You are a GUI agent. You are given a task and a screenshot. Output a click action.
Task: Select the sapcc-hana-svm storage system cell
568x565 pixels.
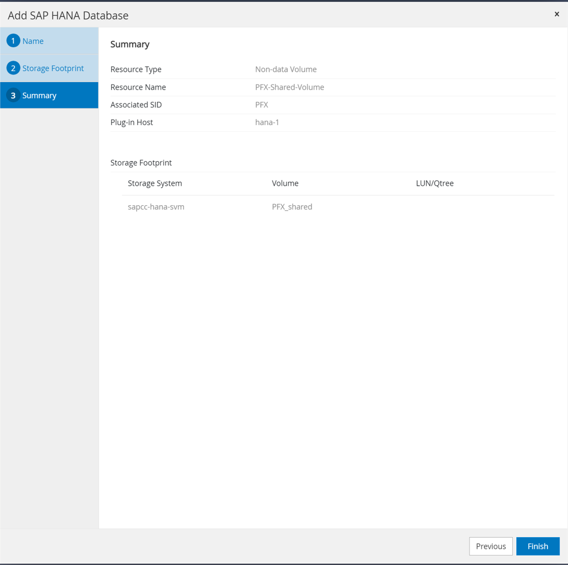click(156, 207)
